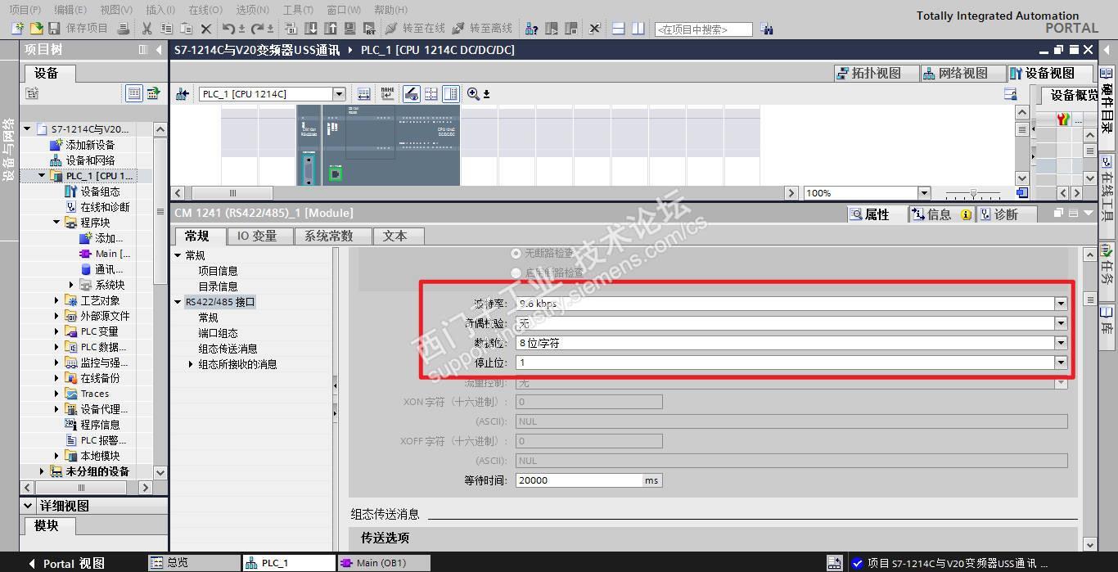Click the undo arrow icon
Image resolution: width=1118 pixels, height=572 pixels.
tap(228, 29)
